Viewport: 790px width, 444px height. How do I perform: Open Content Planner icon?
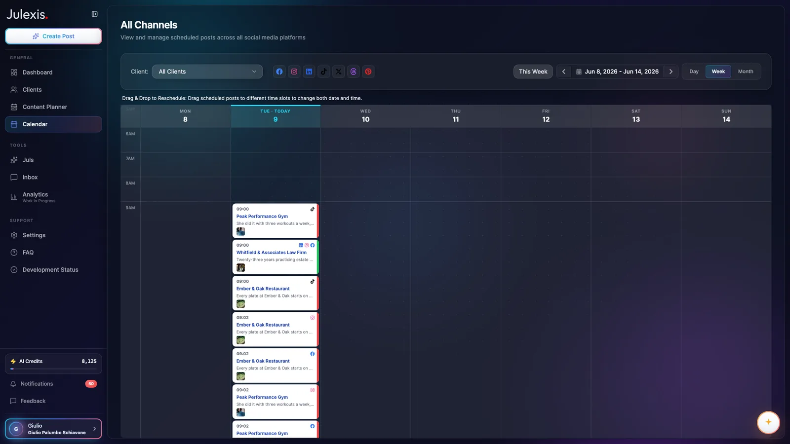point(14,107)
